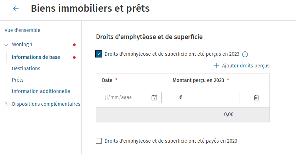Open the calendar date picker icon

coord(154,98)
